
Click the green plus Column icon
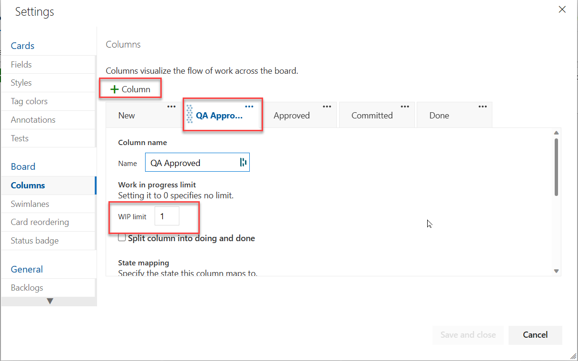[114, 89]
